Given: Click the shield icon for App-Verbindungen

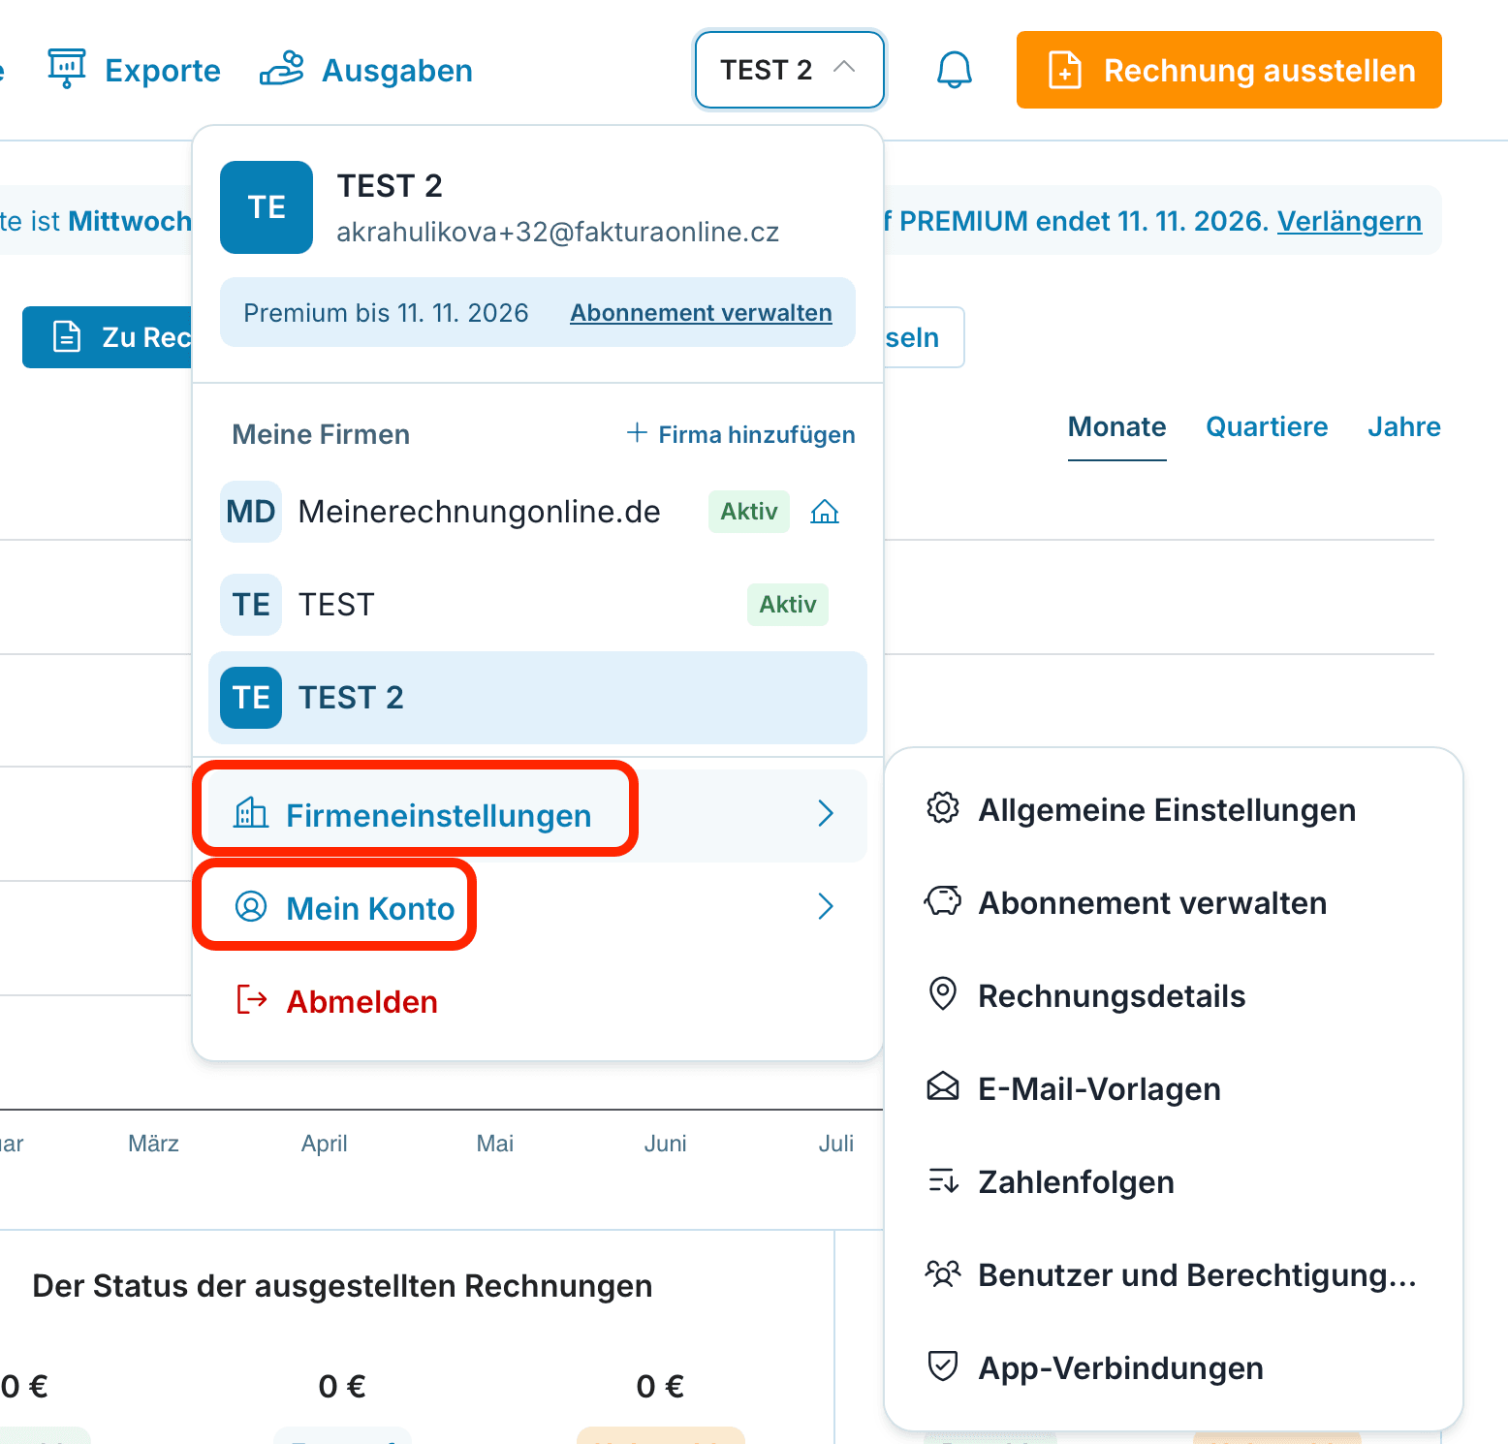Looking at the screenshot, I should tap(943, 1366).
